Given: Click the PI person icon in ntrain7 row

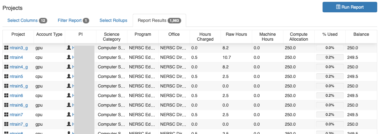Looking at the screenshot, I should coord(69,115).
